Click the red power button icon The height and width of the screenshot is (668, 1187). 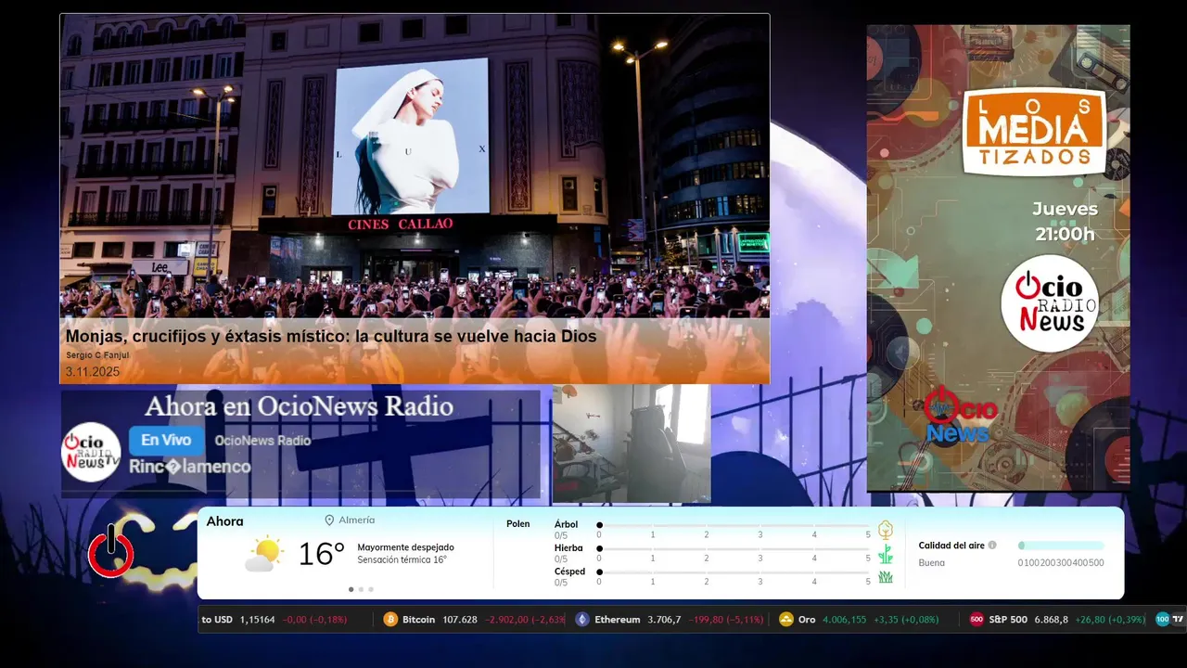(111, 551)
